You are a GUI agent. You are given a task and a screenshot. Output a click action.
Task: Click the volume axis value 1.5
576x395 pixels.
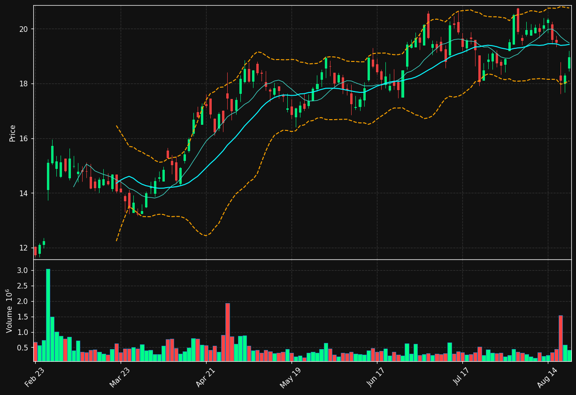pos(23,317)
